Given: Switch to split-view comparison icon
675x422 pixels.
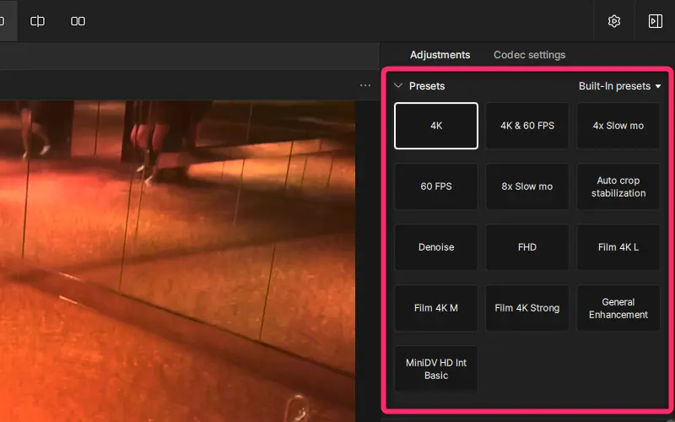Looking at the screenshot, I should [37, 21].
